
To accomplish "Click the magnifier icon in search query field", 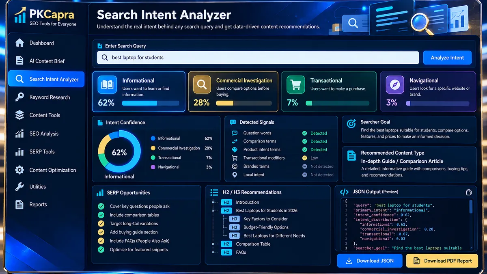I will click(x=105, y=58).
